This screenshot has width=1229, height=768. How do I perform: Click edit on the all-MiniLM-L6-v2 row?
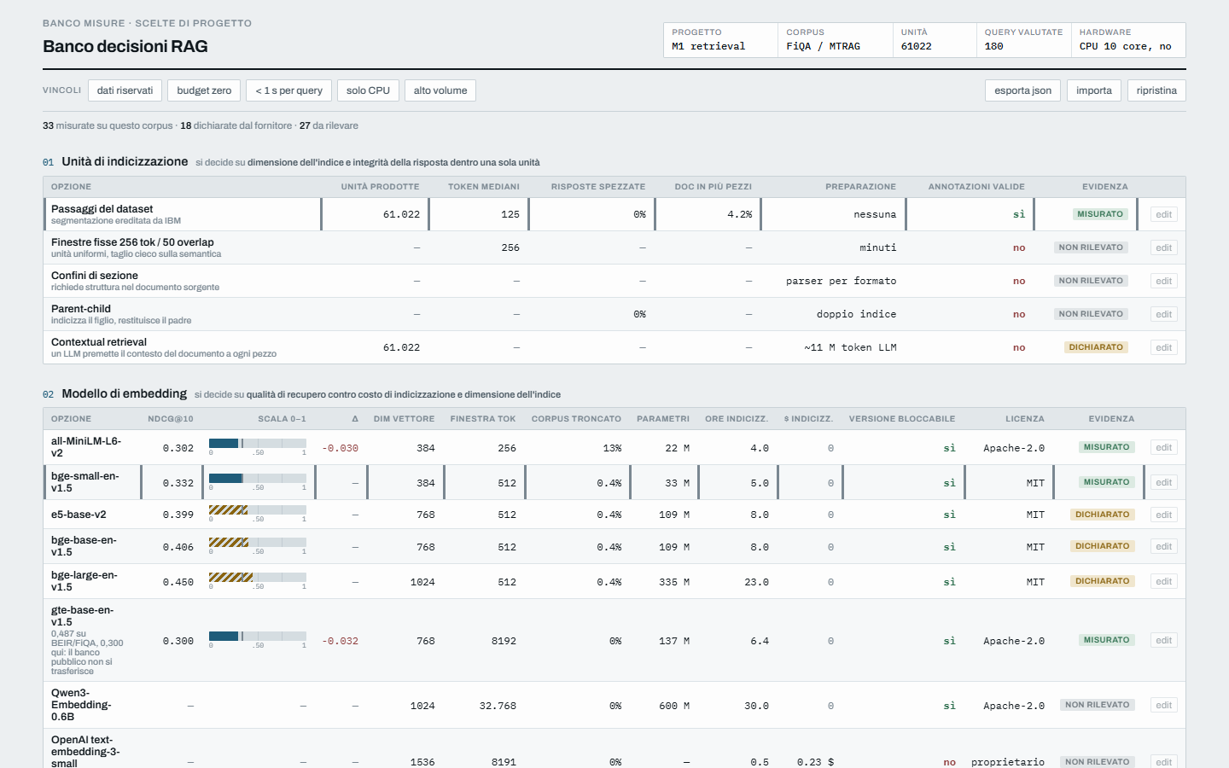tap(1164, 447)
